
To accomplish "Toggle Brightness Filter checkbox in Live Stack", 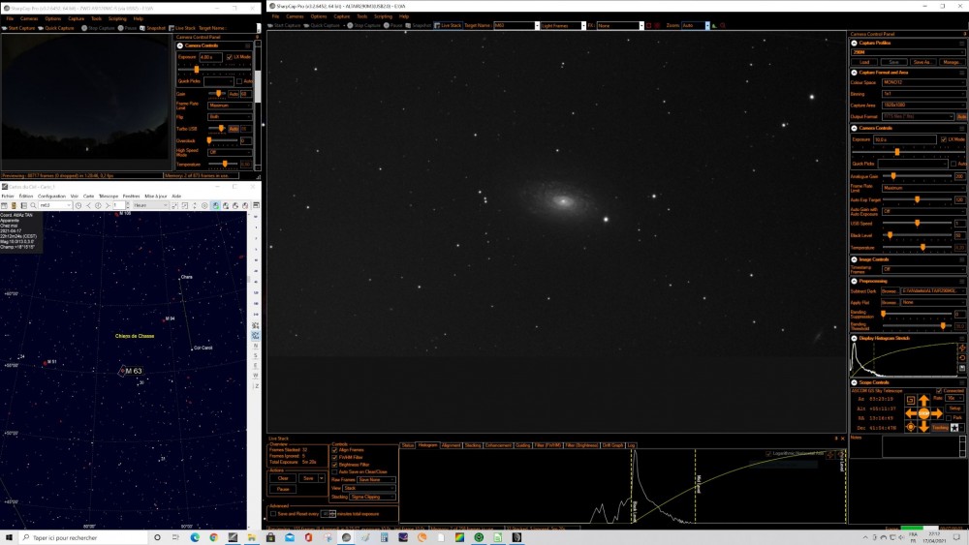I will [334, 465].
